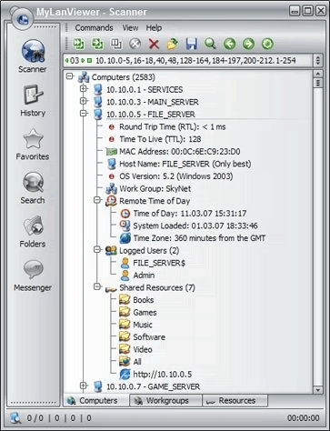Click the http://10.10.0.5 link entry
The width and height of the screenshot is (330, 431).
[163, 375]
